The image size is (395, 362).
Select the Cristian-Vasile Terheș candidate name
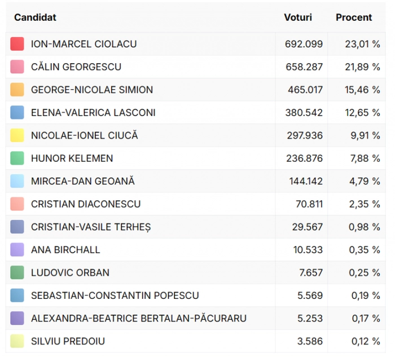tap(91, 227)
